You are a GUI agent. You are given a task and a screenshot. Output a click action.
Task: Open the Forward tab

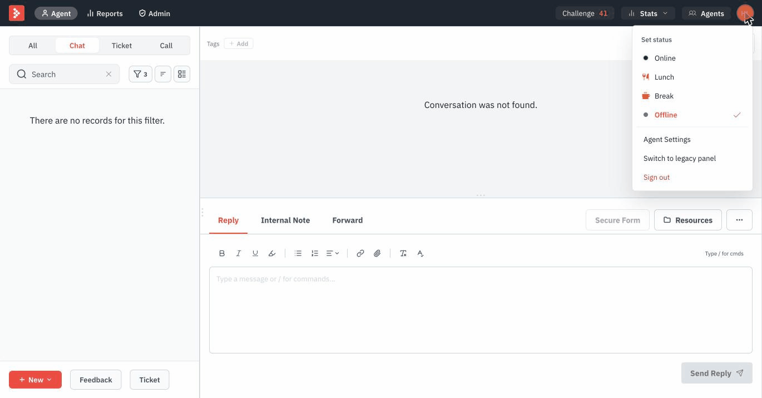[x=348, y=220]
